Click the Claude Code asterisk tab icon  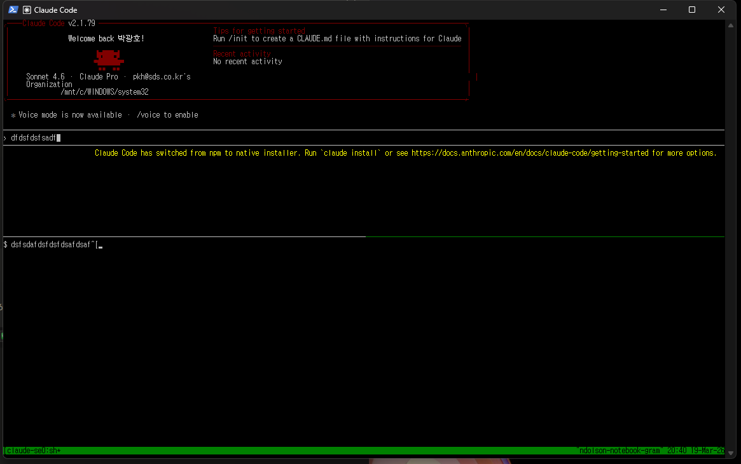tap(27, 10)
